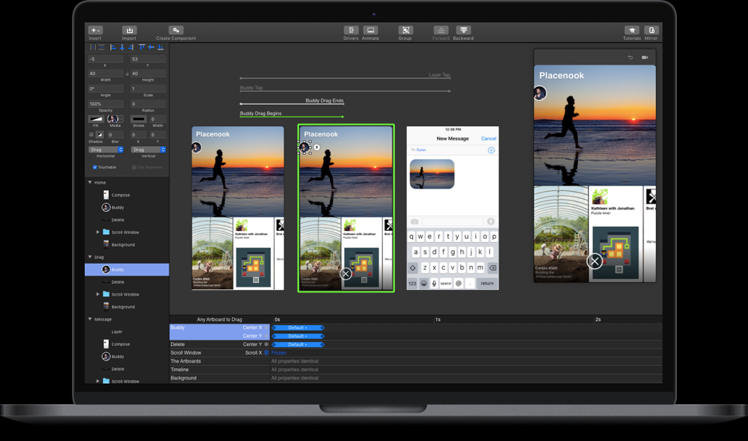This screenshot has width=748, height=441.
Task: Toggle the width-height aspect lock
Action: point(127,73)
